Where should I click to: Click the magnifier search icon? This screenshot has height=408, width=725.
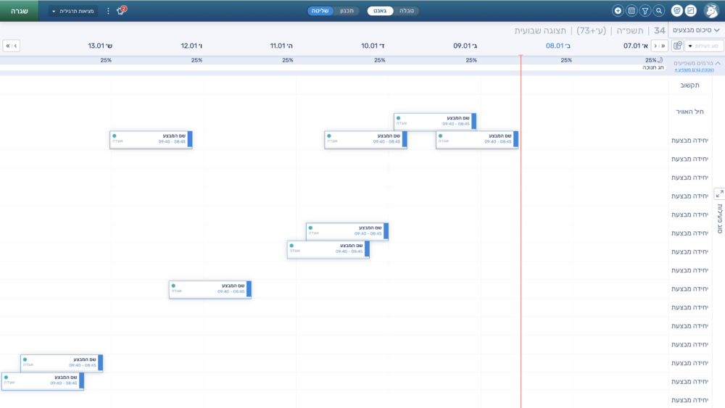(659, 11)
